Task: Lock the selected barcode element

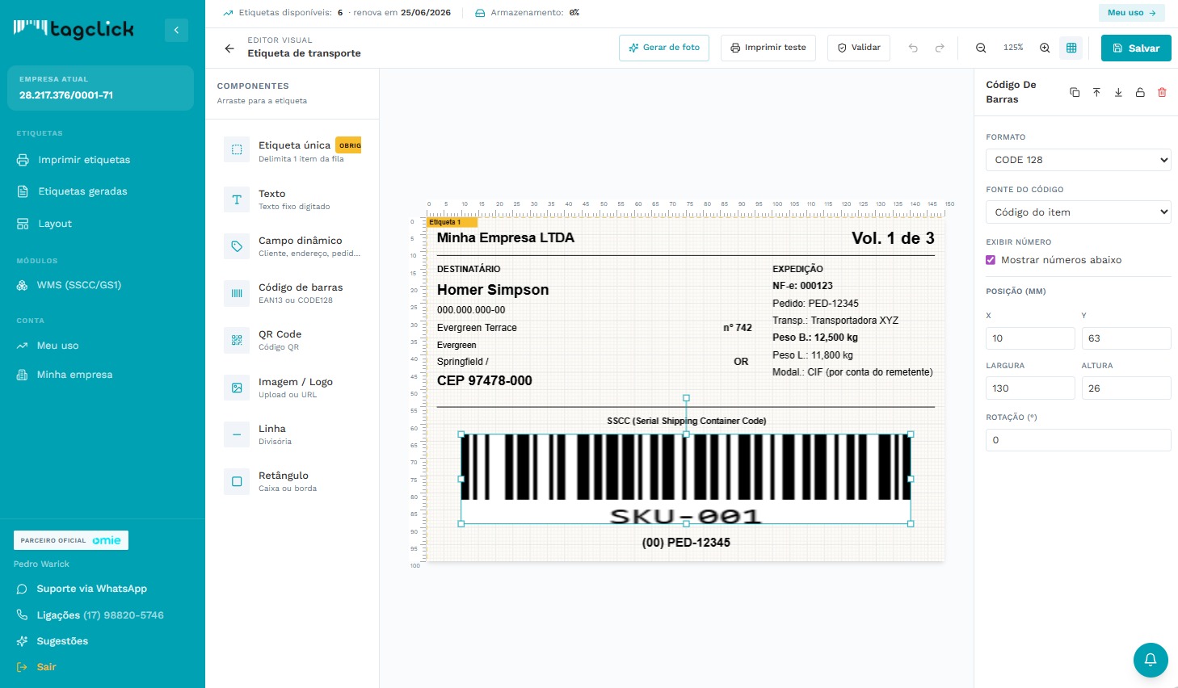Action: tap(1140, 92)
